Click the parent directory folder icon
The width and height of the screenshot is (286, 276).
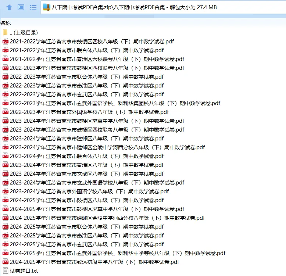click(5, 32)
